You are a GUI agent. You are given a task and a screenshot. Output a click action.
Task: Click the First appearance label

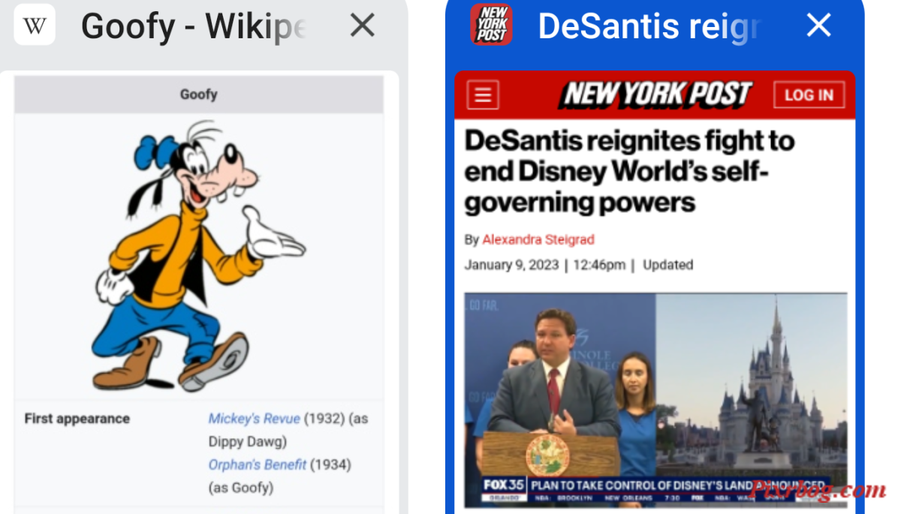click(77, 419)
